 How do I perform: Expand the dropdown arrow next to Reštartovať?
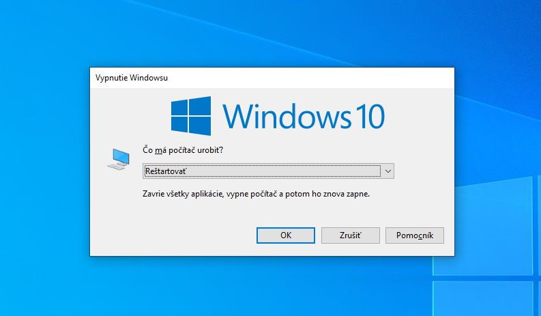click(x=388, y=171)
